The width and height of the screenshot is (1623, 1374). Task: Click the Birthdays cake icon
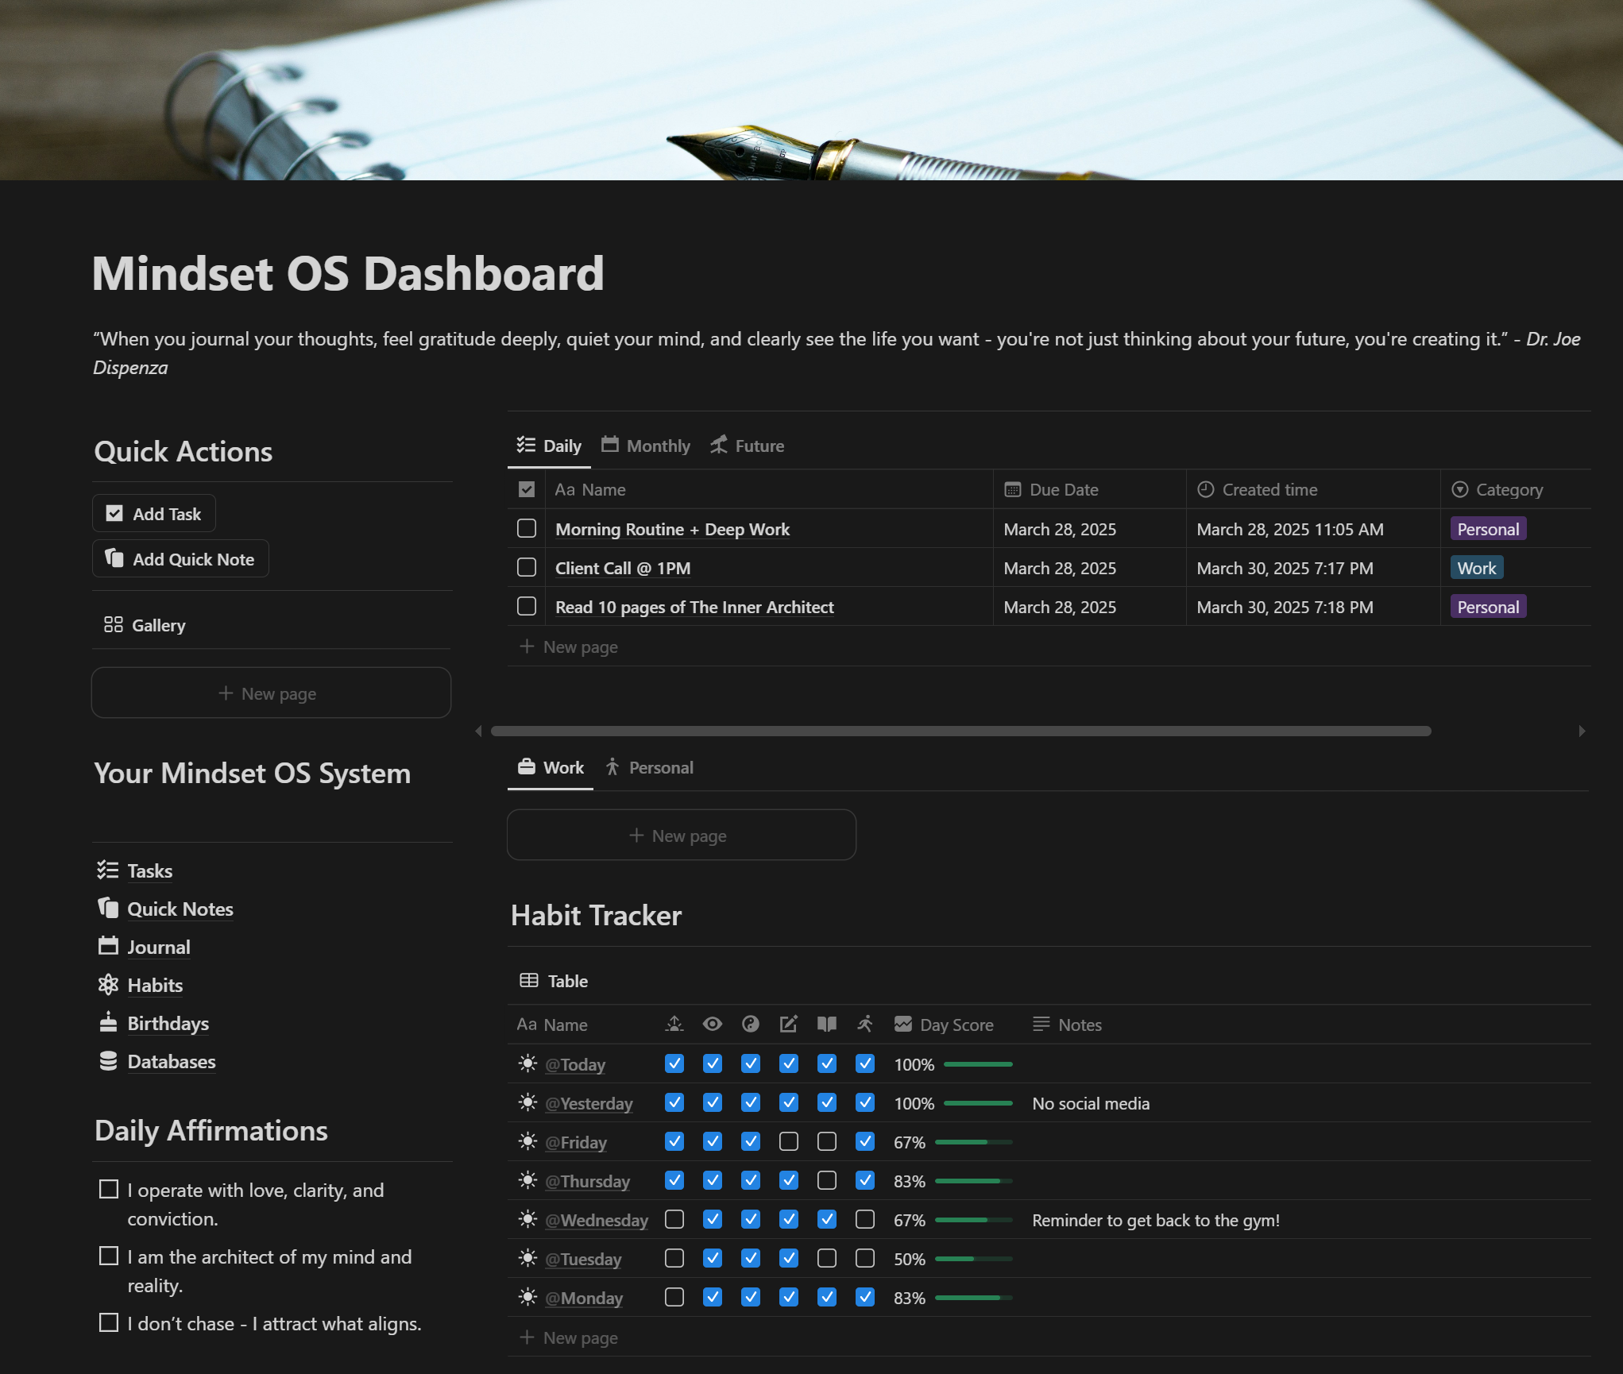[108, 1022]
